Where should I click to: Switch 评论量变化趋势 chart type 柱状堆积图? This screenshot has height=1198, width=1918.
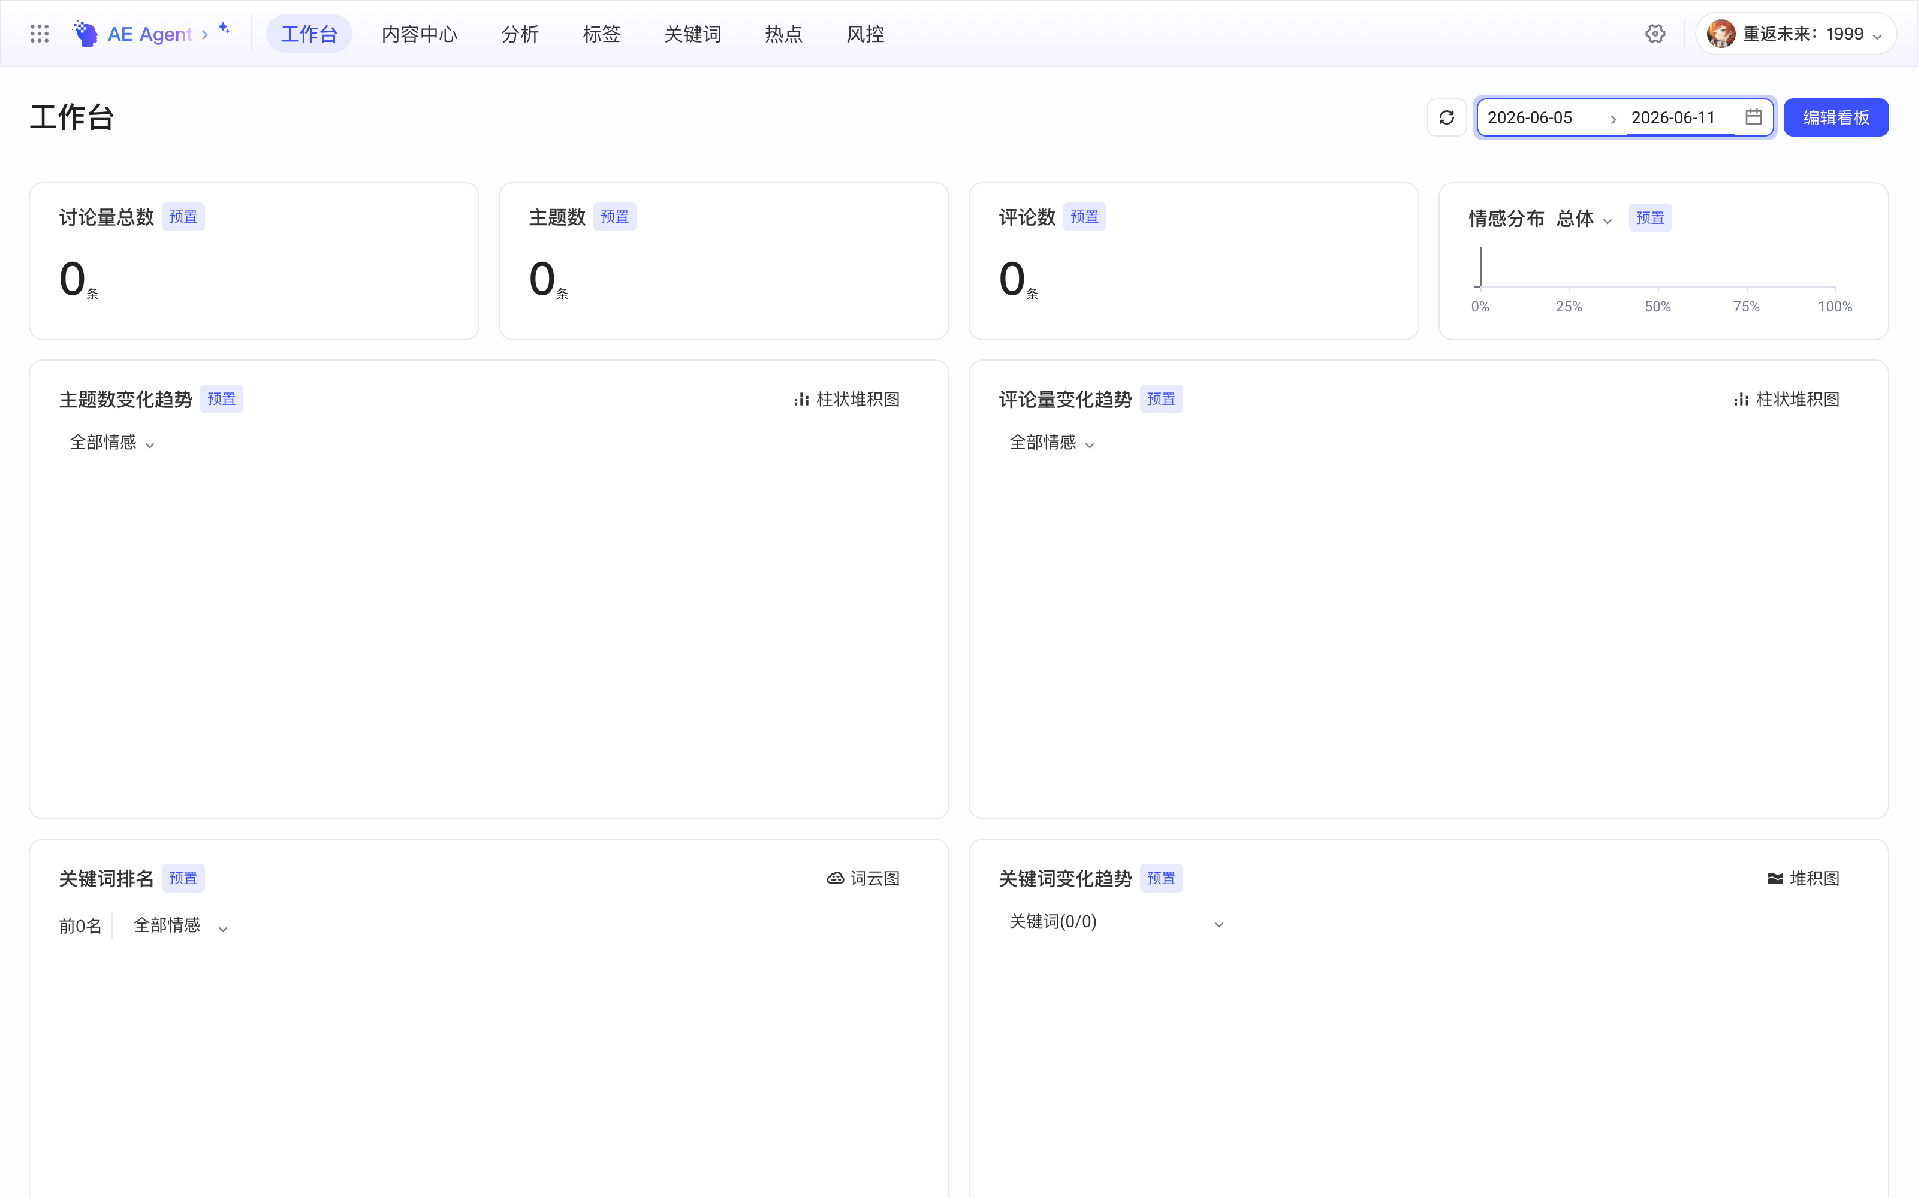[1786, 400]
